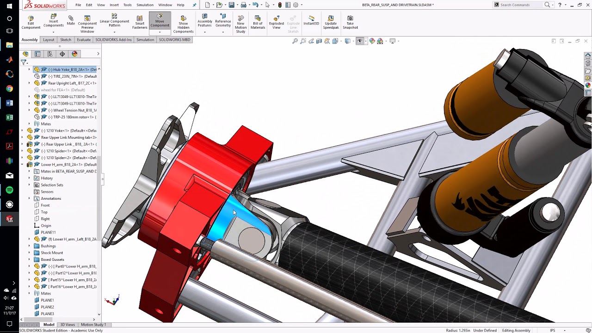The height and width of the screenshot is (333, 592).
Task: Open the Options gear icon
Action: [296, 5]
